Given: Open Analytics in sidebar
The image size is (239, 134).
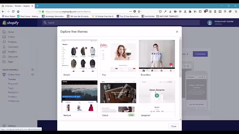Looking at the screenshot, I should click(x=12, y=52).
